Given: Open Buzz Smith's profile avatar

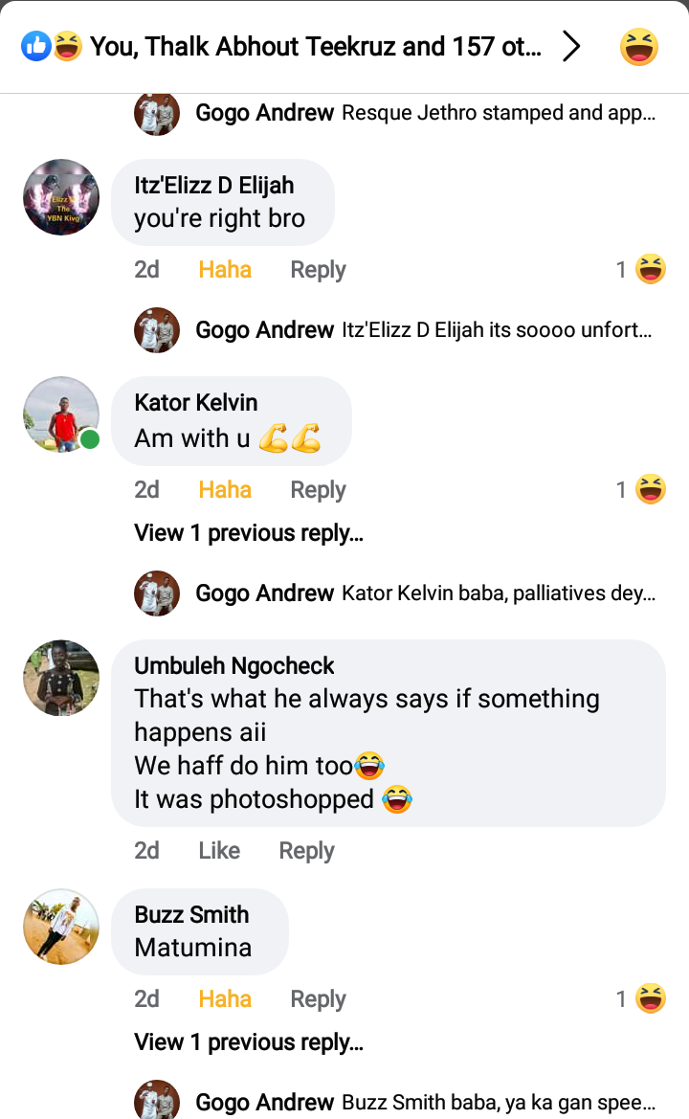Looking at the screenshot, I should (x=61, y=926).
